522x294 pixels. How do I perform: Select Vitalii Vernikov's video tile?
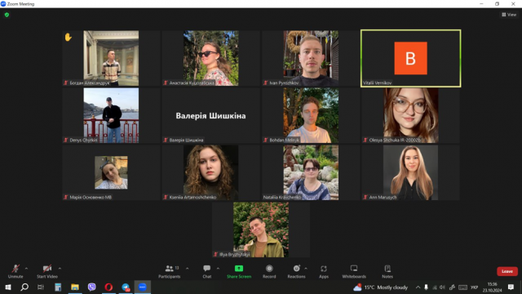pos(411,58)
